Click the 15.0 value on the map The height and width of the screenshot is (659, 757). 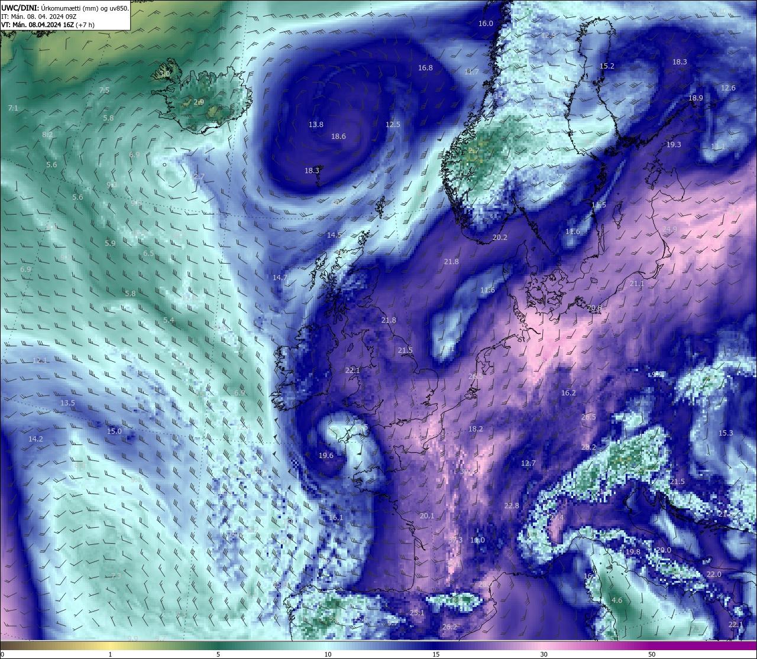114,431
